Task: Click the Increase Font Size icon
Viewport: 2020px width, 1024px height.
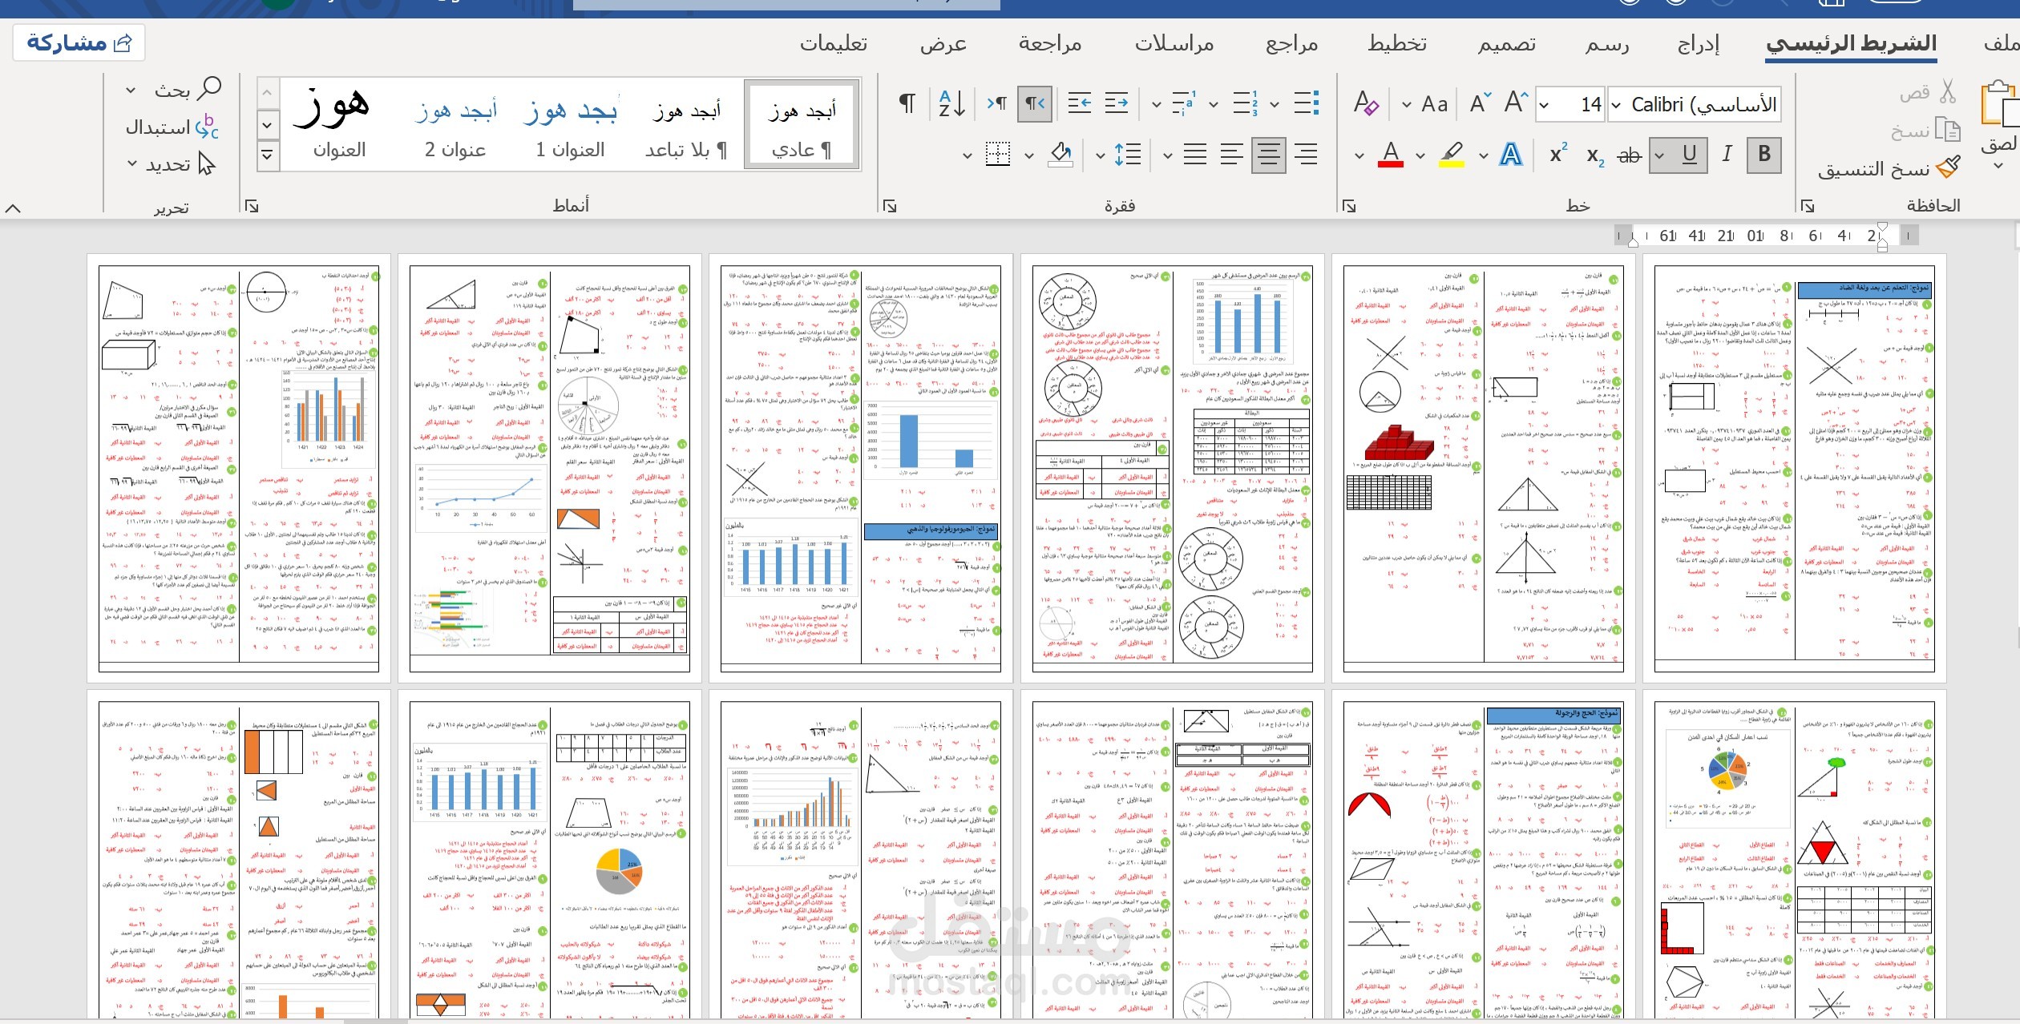Action: point(1515,104)
